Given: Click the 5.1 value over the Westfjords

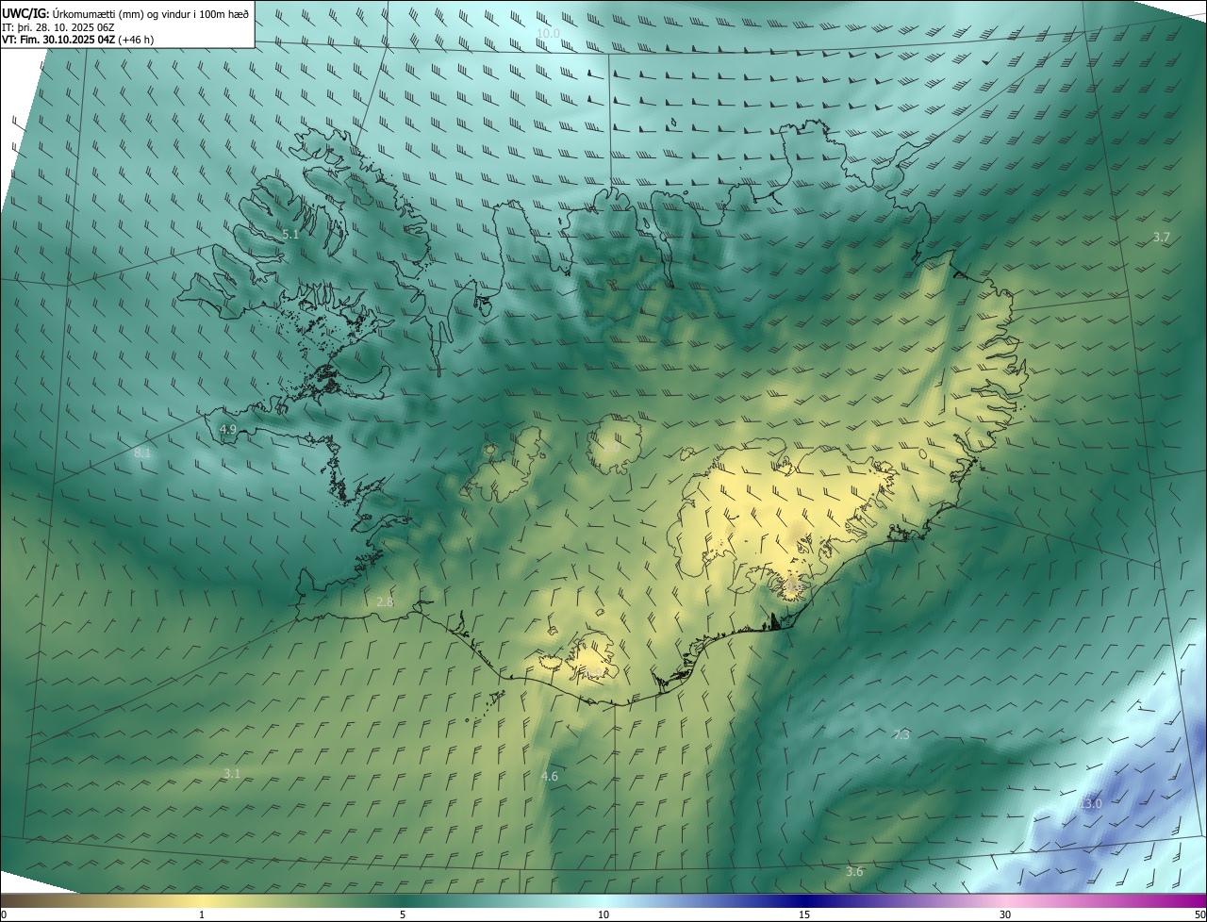Looking at the screenshot, I should [x=290, y=234].
